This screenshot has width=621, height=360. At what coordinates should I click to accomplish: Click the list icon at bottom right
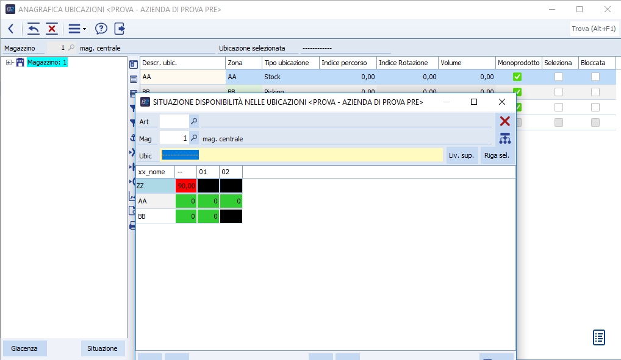(598, 337)
